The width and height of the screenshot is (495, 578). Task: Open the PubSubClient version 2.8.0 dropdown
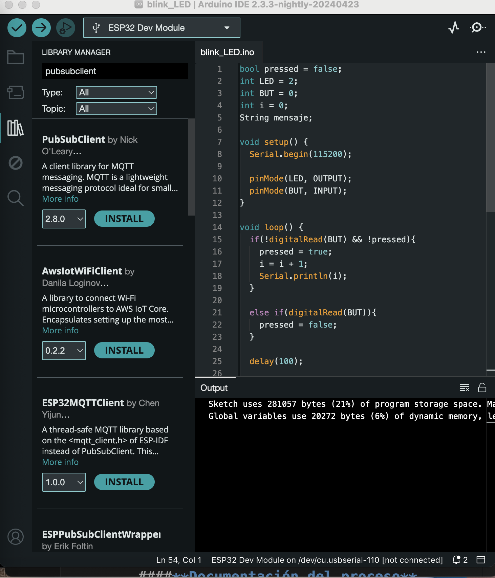pyautogui.click(x=64, y=219)
